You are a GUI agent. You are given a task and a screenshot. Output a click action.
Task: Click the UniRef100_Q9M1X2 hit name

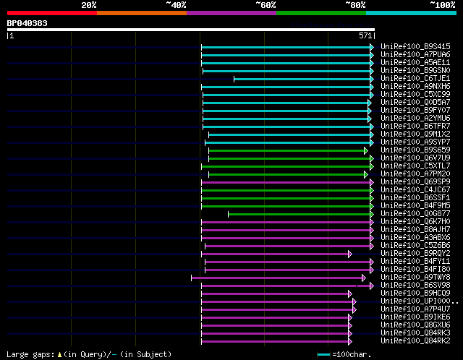coord(415,134)
